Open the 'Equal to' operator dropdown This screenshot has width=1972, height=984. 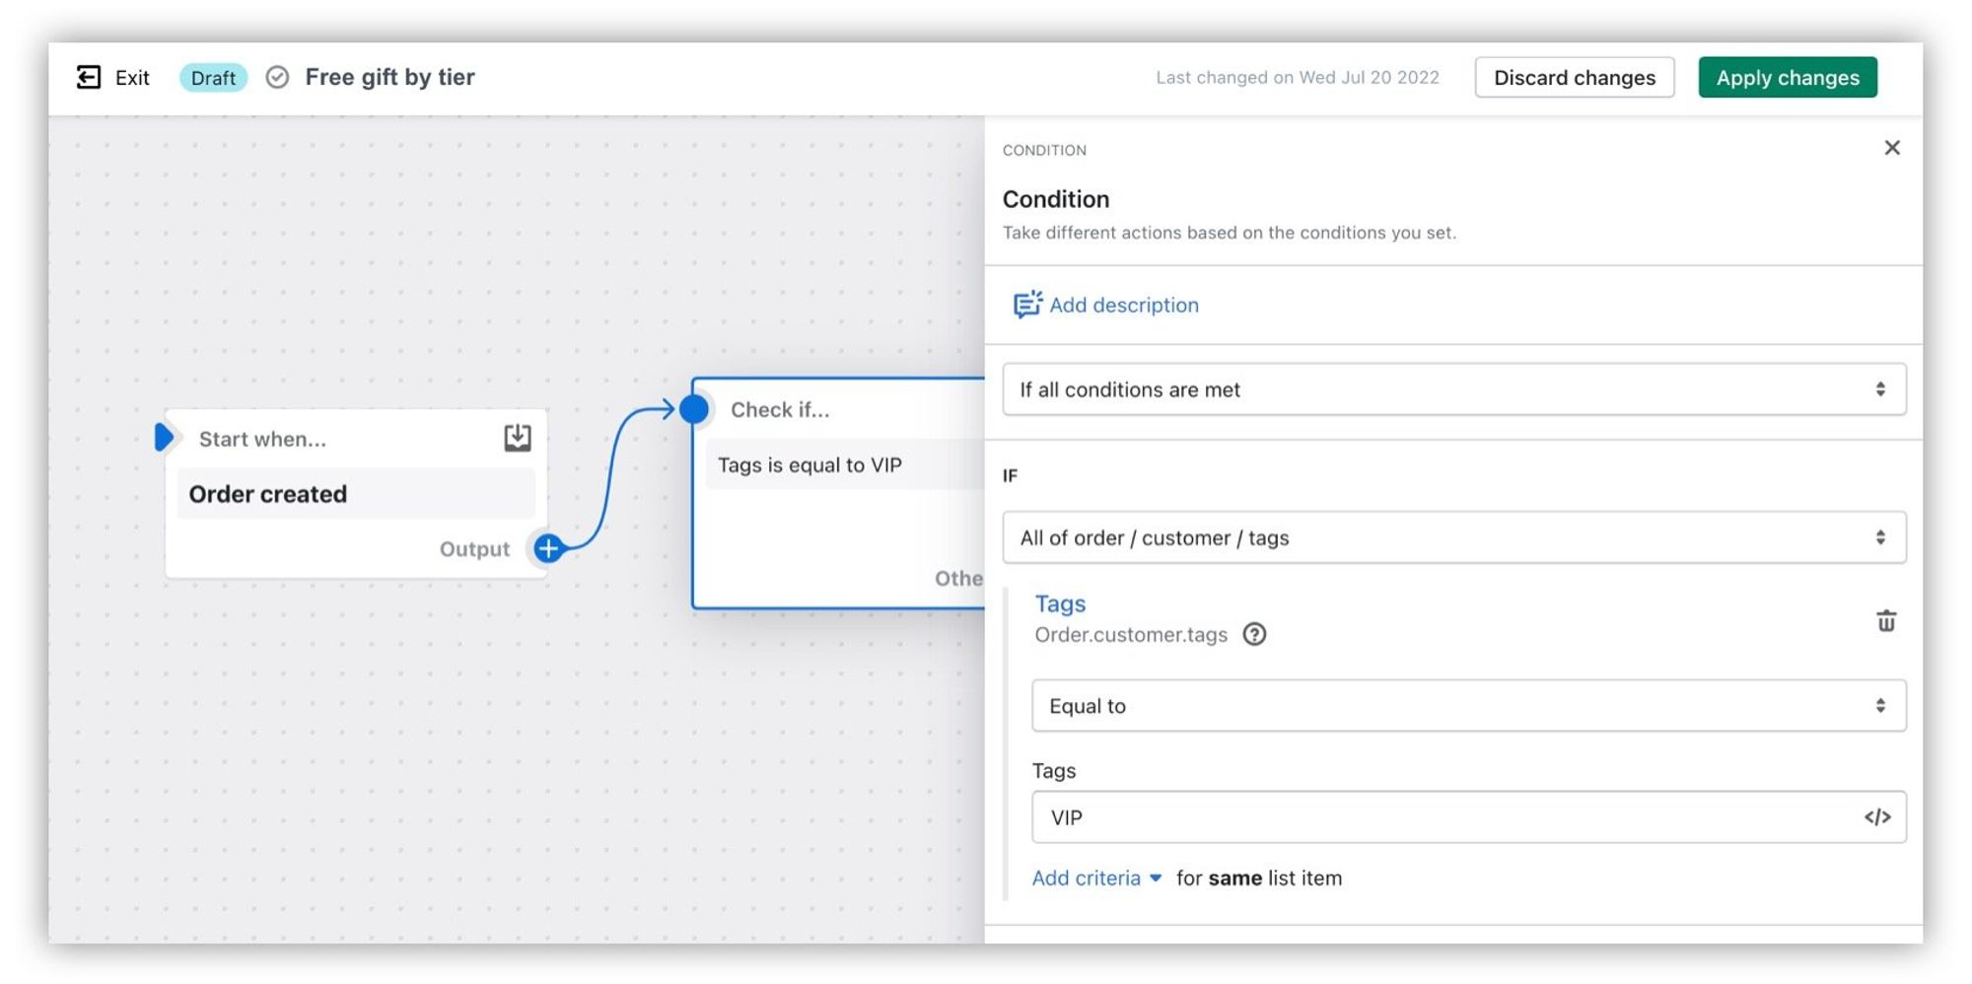click(1467, 706)
